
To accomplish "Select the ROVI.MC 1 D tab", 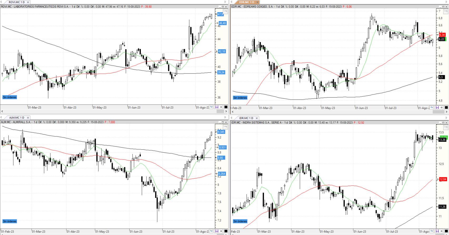I will coord(17,2).
